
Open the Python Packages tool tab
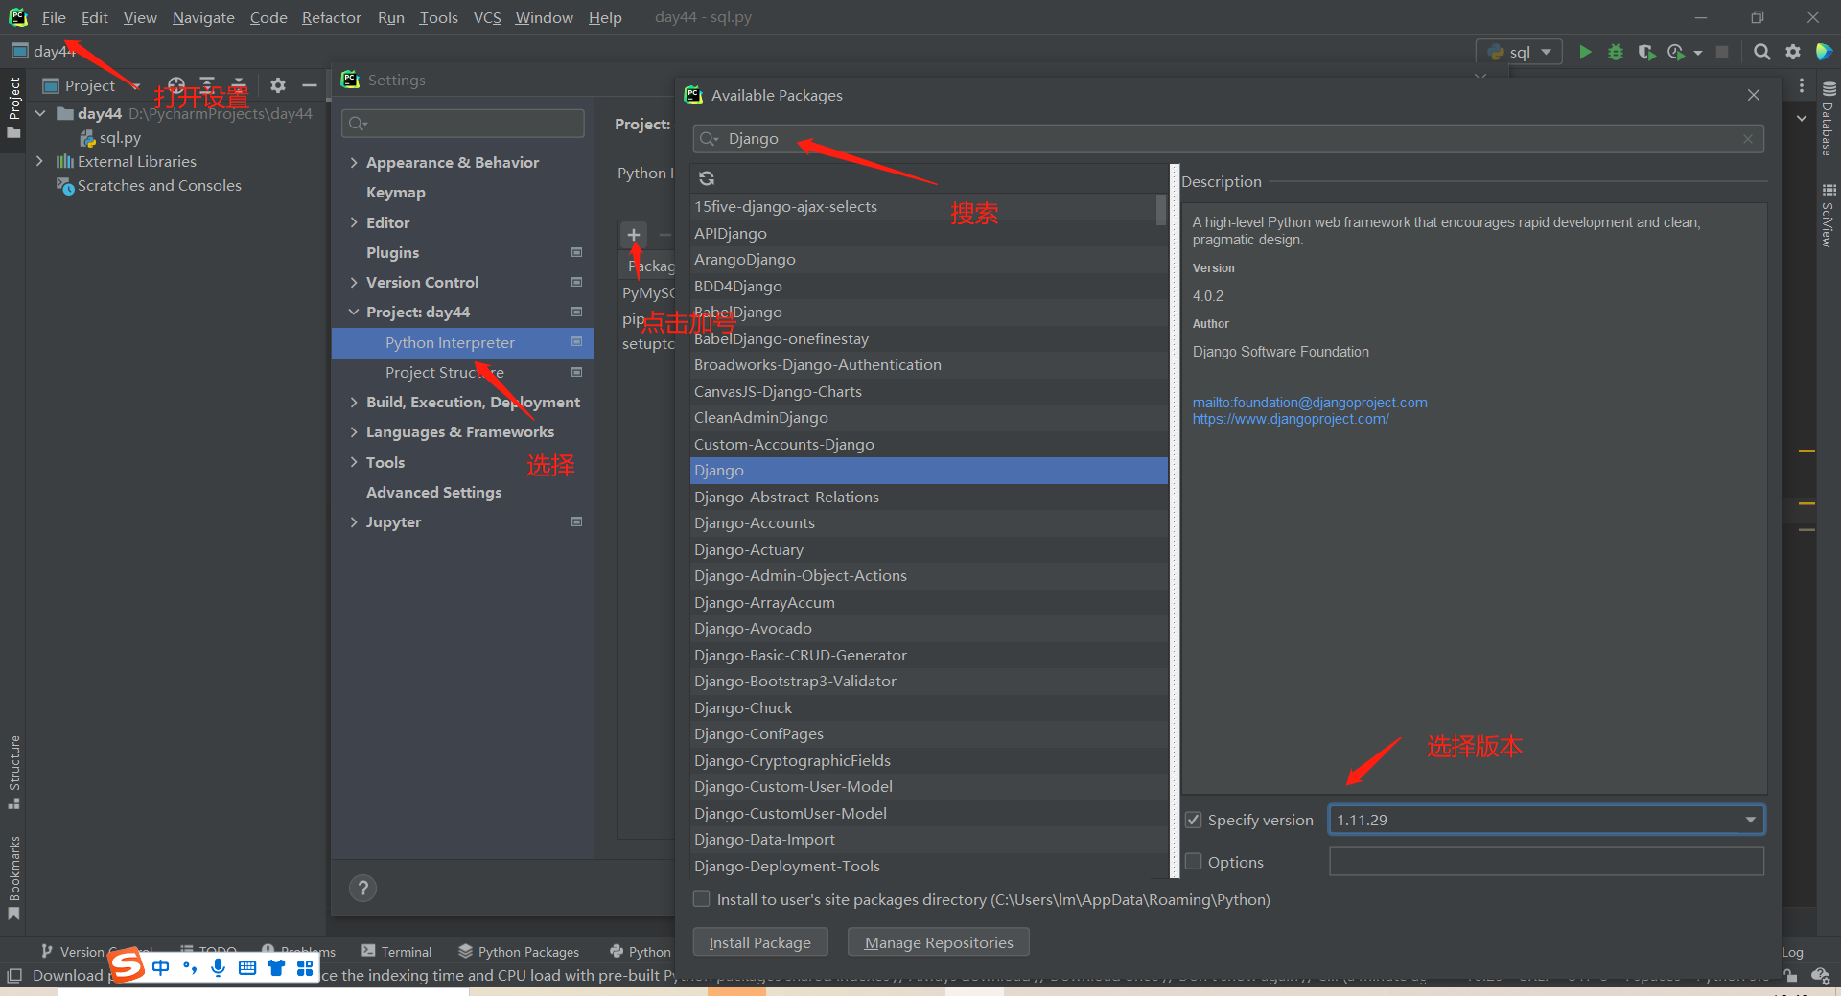coord(519,952)
